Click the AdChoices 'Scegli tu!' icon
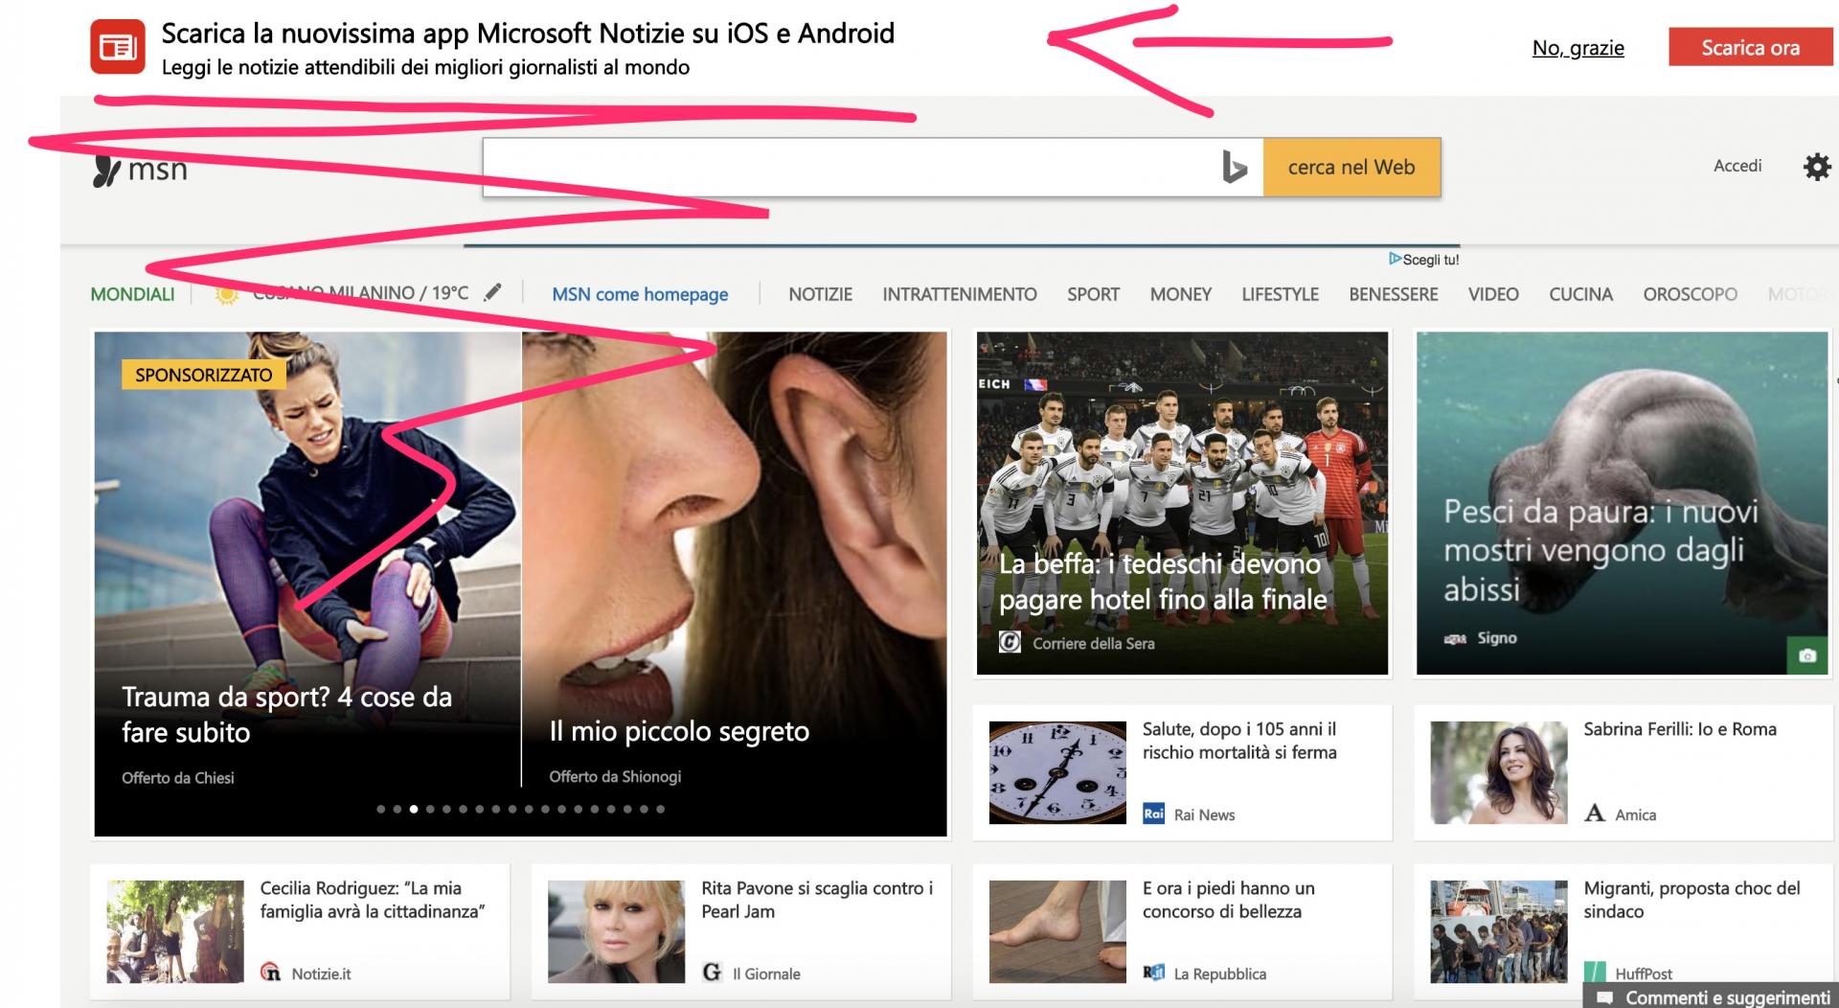The width and height of the screenshot is (1839, 1008). pos(1395,259)
